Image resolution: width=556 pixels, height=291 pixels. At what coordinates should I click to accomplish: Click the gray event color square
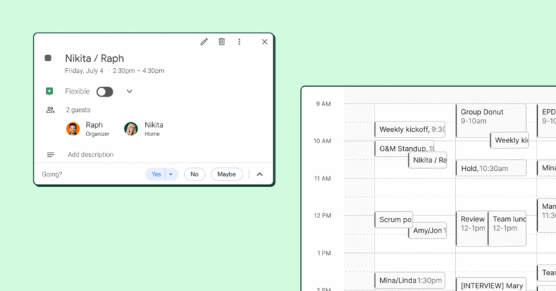[48, 58]
